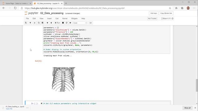Image resolution: width=198 pixels, height=111 pixels.
Task: Click the Slicer 4.11 kernel indicator circle
Action: [x=173, y=18]
